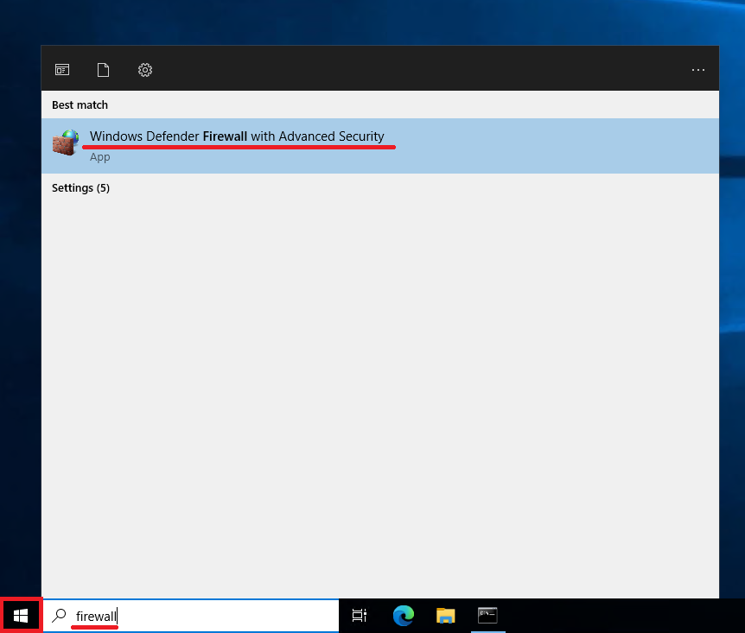Click the search box containing firewall
The height and width of the screenshot is (633, 745).
point(191,616)
